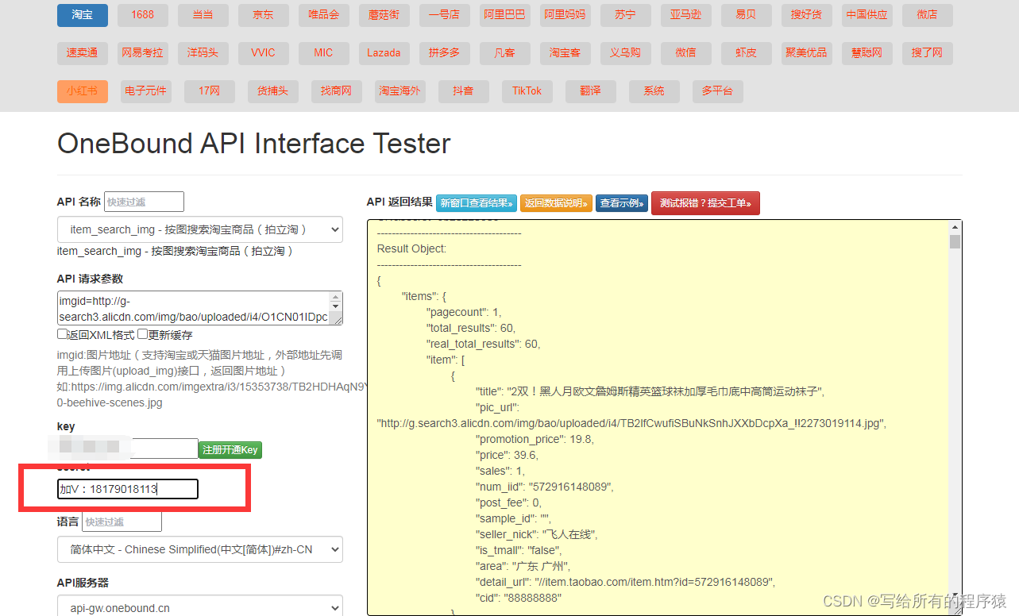This screenshot has height=616, width=1019.
Task: Switch to the 当当 platform tab
Action: [203, 15]
